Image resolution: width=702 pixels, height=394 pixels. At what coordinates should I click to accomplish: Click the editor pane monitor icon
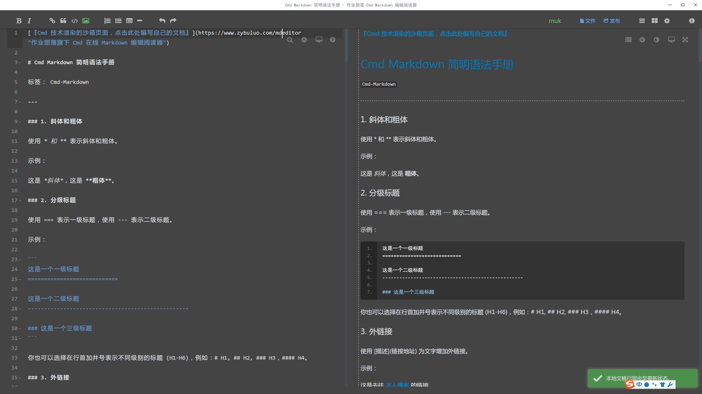tap(319, 40)
